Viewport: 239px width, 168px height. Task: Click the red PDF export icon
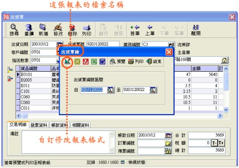[x=85, y=62]
